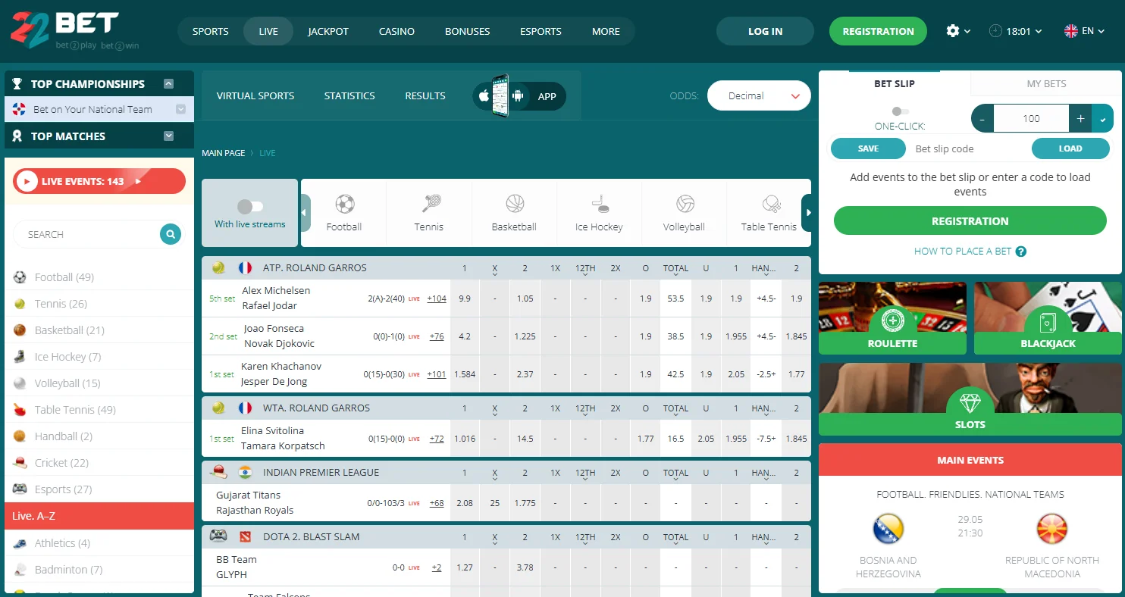Switch to the My Bets tab

pyautogui.click(x=1046, y=83)
